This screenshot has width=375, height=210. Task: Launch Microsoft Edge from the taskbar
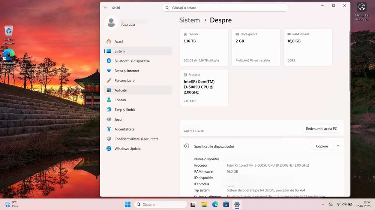pyautogui.click(x=215, y=204)
